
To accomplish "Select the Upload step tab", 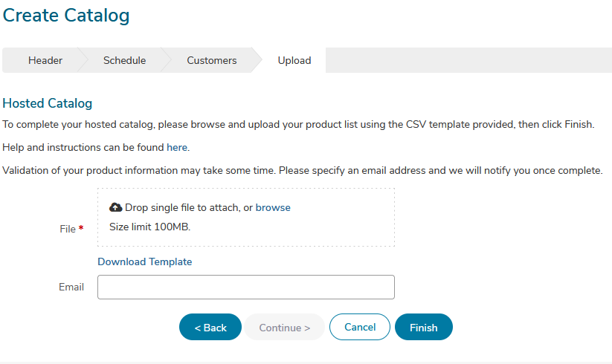I will click(294, 60).
